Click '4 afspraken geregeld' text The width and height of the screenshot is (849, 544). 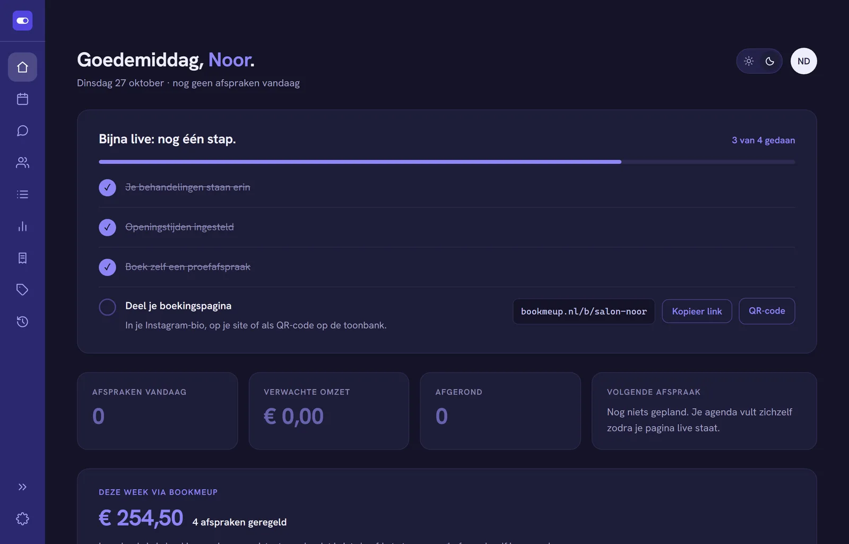[x=239, y=522]
